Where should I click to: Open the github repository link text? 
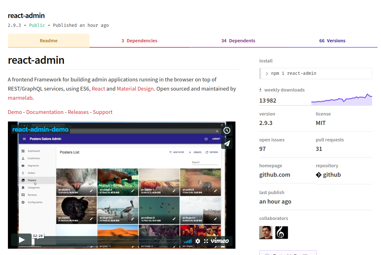[x=332, y=175]
